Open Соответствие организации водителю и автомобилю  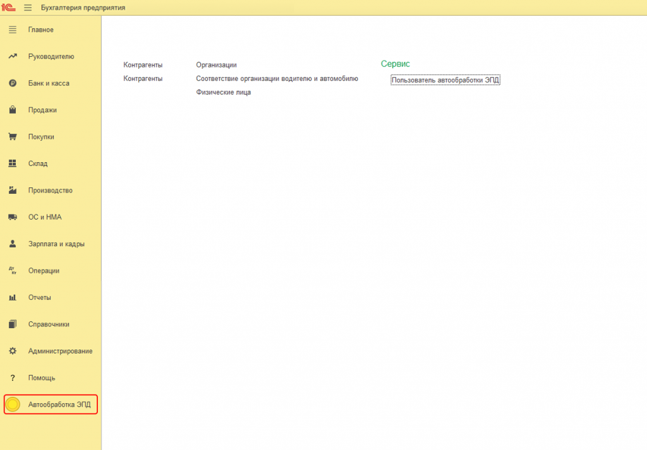pos(277,79)
